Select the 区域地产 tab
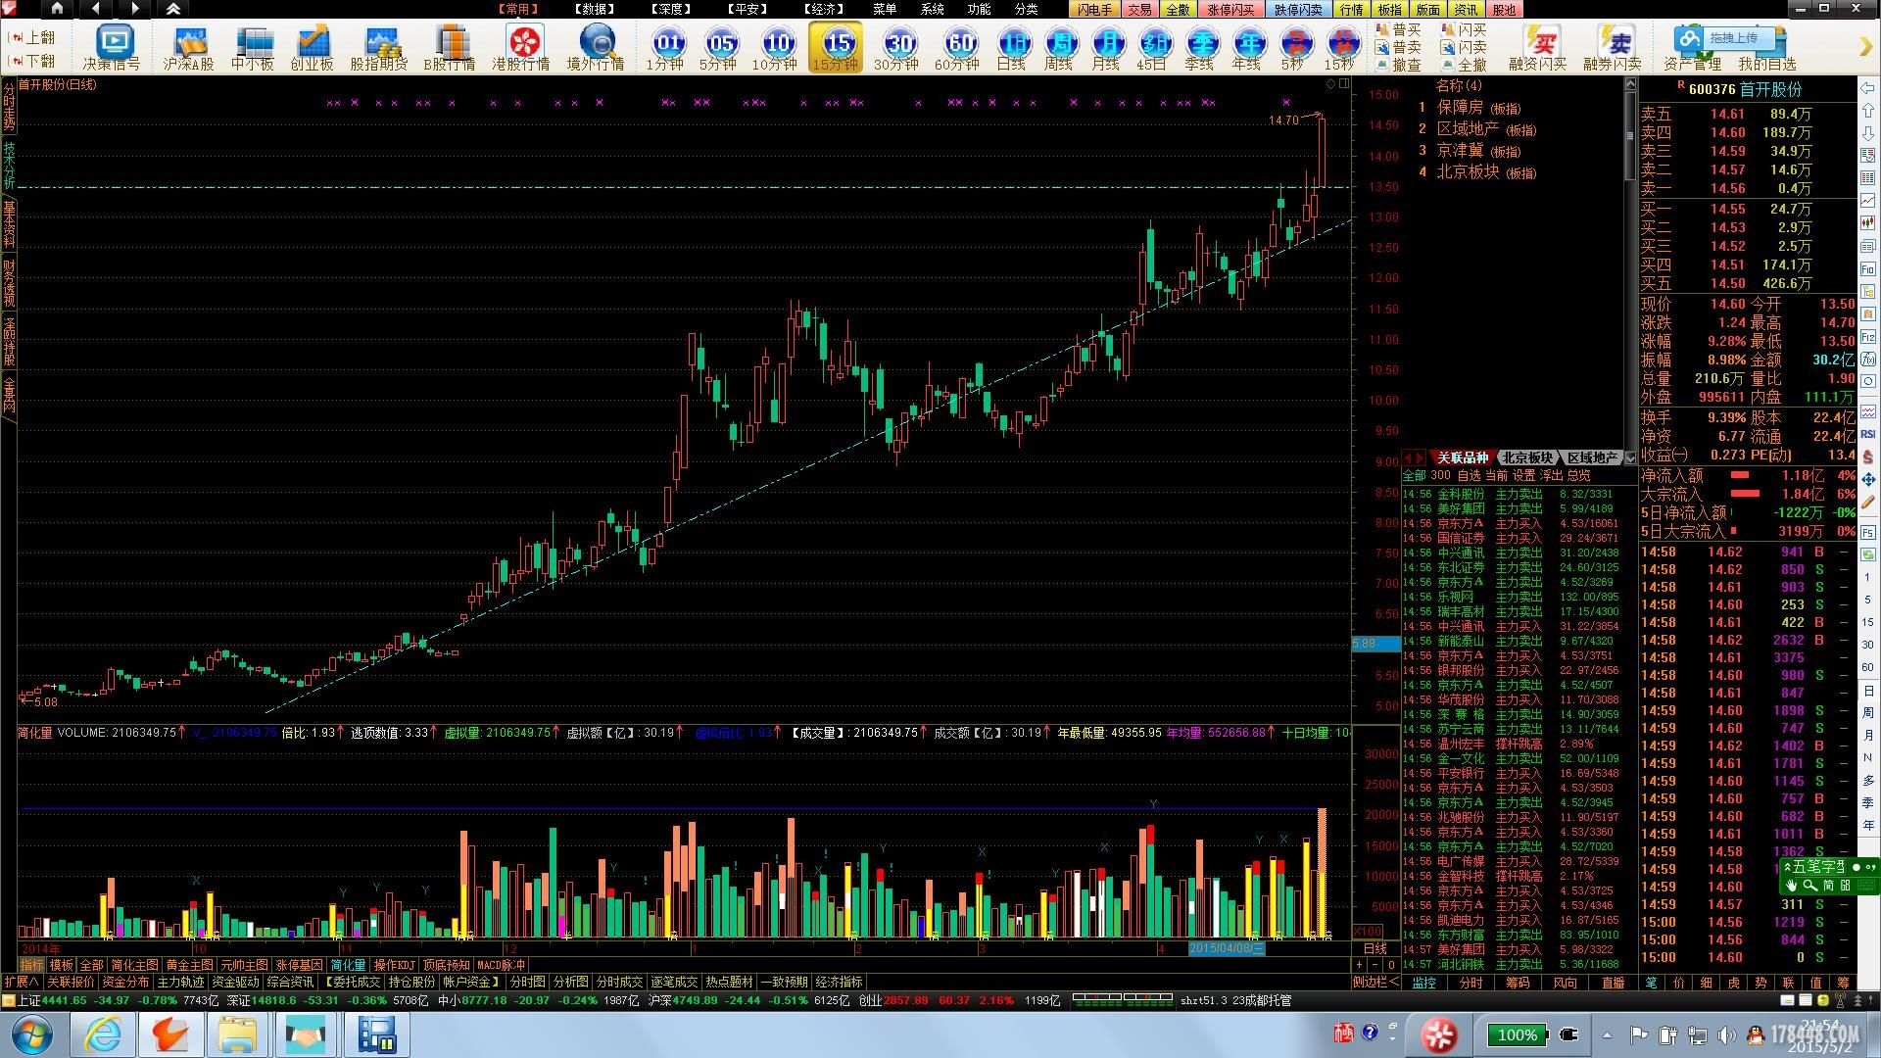 pos(1592,457)
